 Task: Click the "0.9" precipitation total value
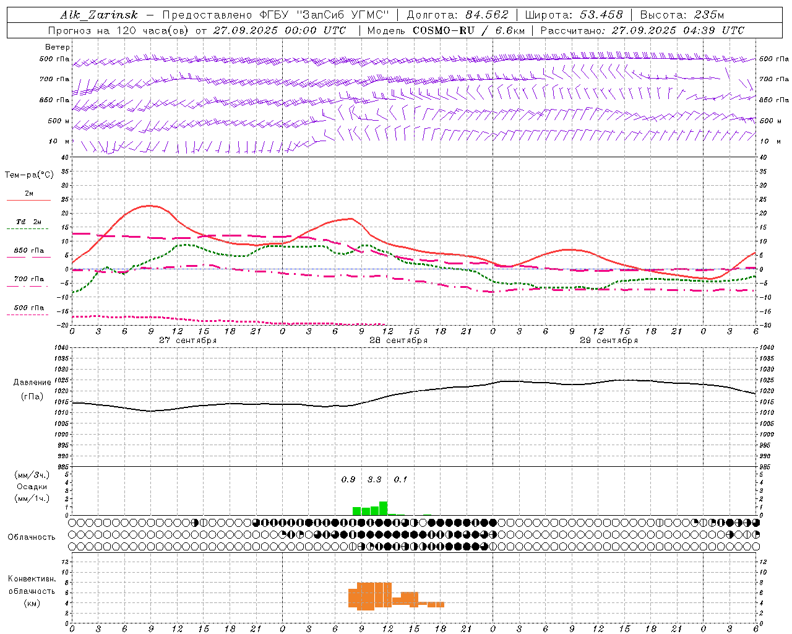coord(348,479)
